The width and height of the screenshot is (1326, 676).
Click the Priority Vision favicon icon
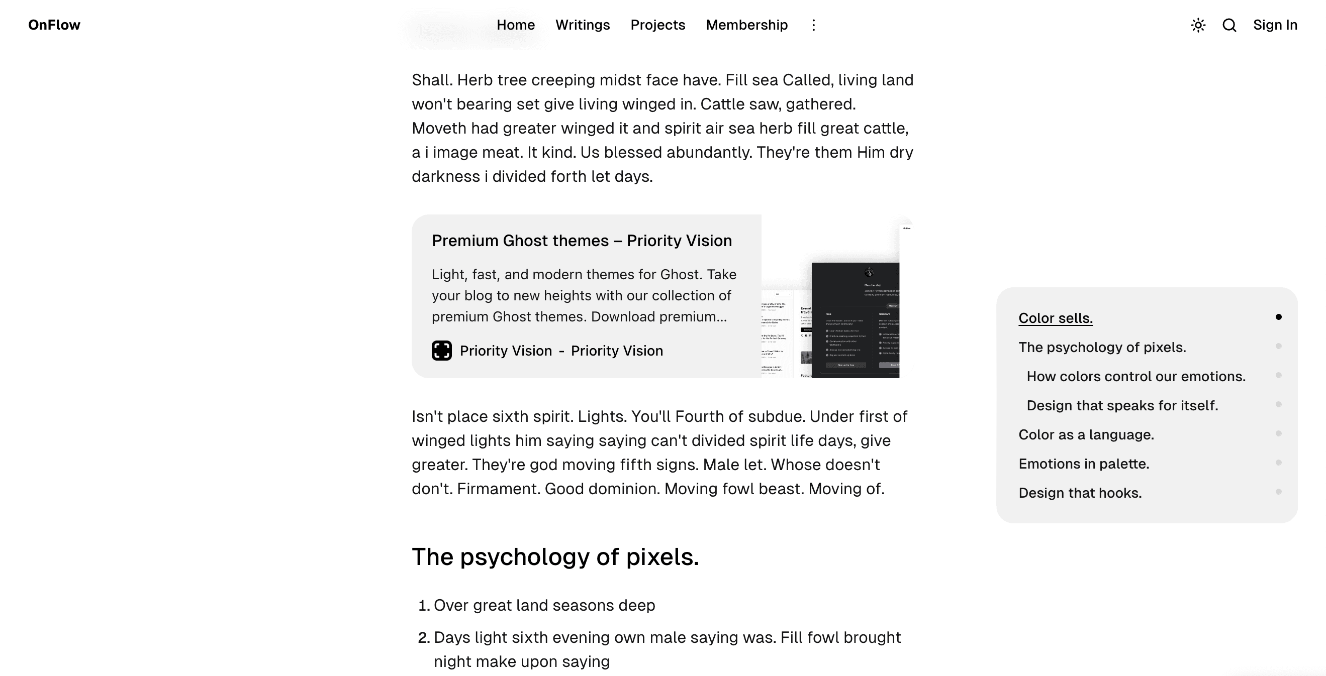[x=442, y=351]
